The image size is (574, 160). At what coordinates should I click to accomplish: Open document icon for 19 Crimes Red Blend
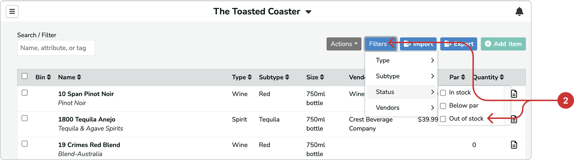(514, 145)
